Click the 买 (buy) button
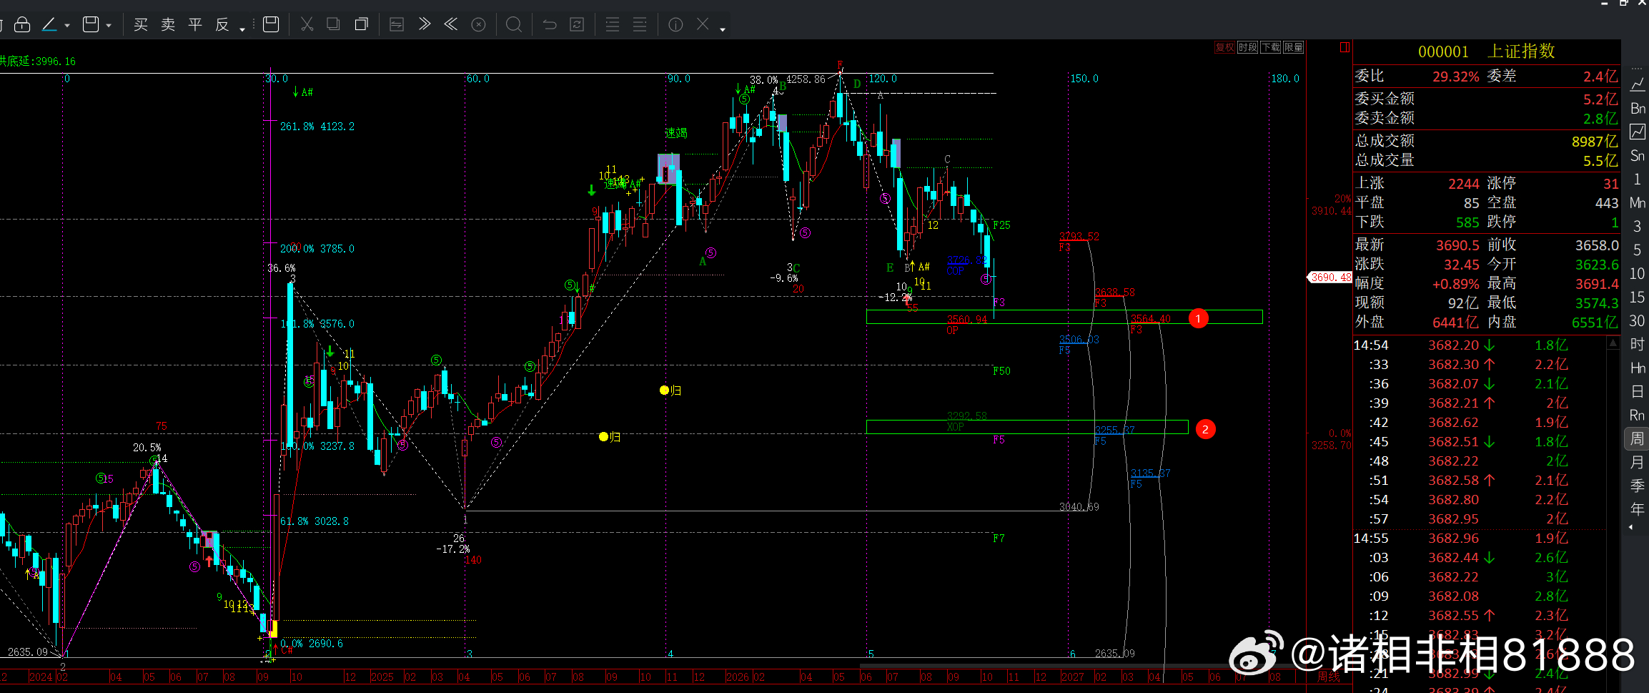 click(141, 25)
